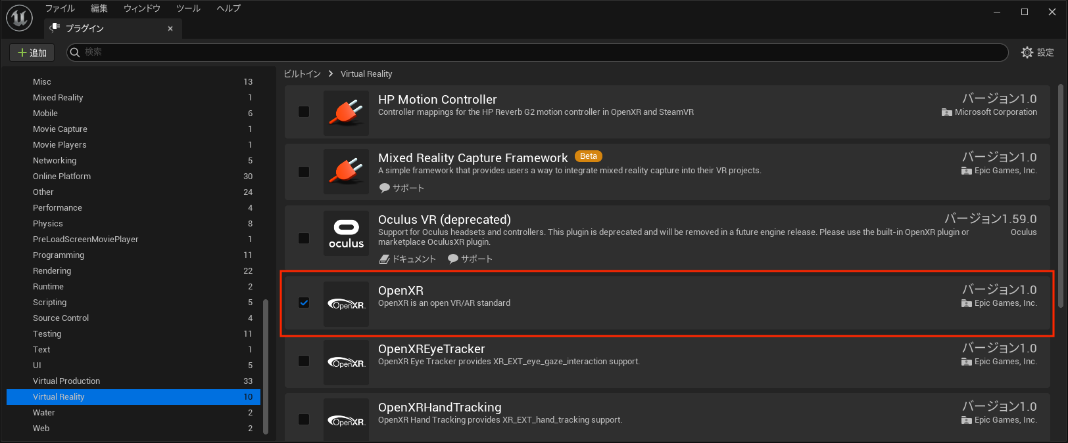Viewport: 1068px width, 443px height.
Task: Select the Performance category
Action: coord(133,208)
